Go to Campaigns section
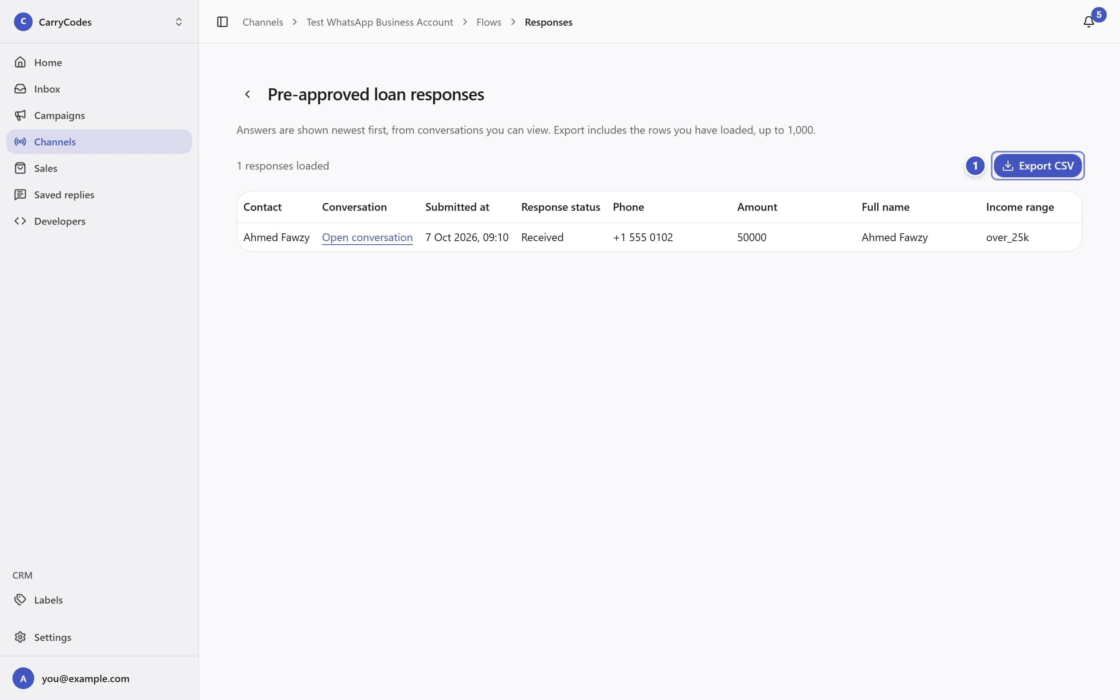This screenshot has height=700, width=1120. pos(98,115)
